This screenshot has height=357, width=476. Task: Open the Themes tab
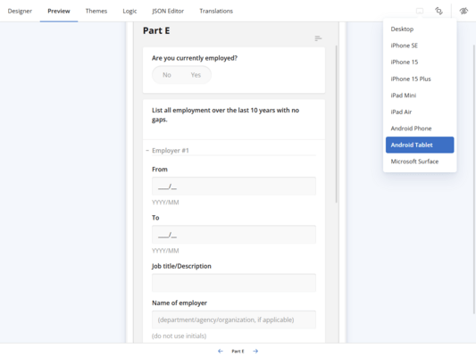pyautogui.click(x=96, y=11)
